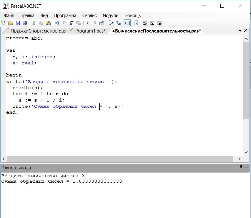Click the Save file floppy disk icon

pos(18,23)
